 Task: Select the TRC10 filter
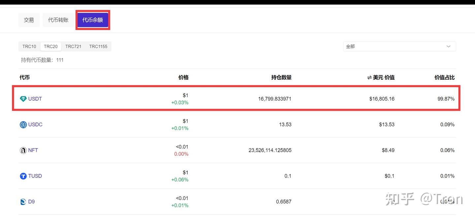click(x=29, y=46)
